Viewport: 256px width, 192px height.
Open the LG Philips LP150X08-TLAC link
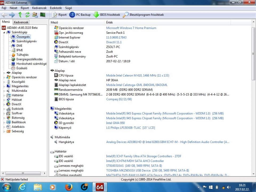pos(130,128)
